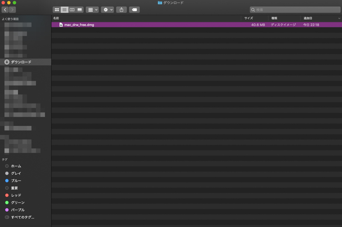Screen dimensions: 342x227
Task: Switch to list view
Action: tap(65, 9)
